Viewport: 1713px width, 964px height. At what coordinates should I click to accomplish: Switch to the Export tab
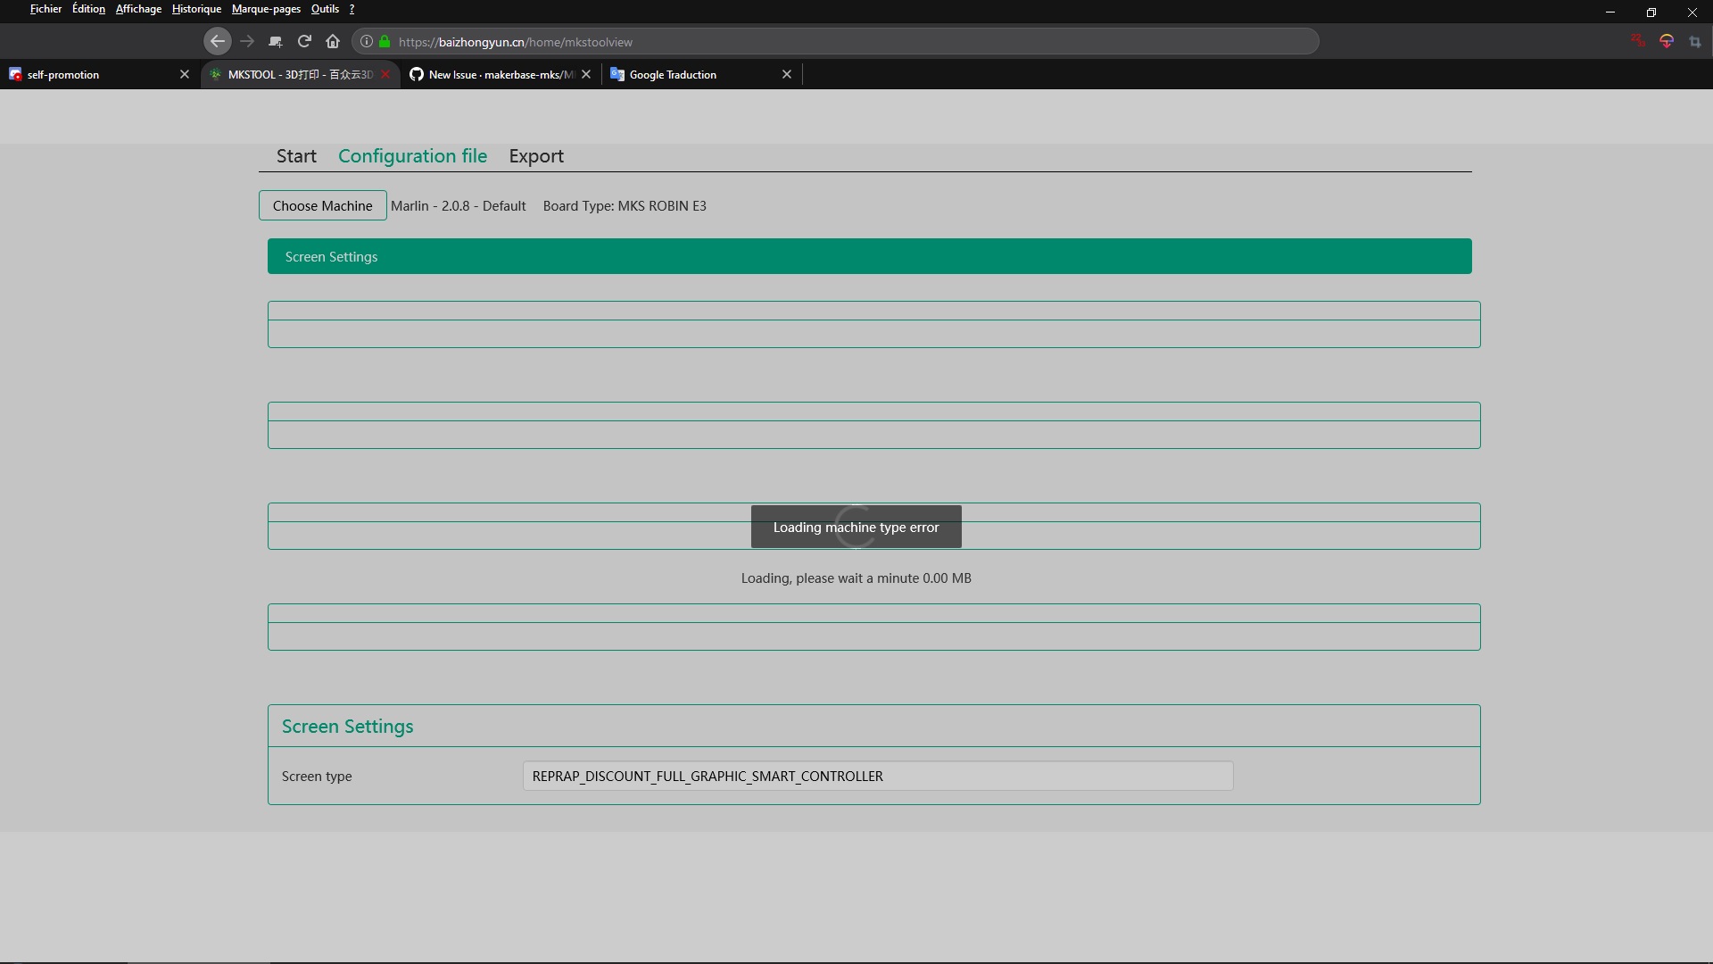tap(535, 155)
